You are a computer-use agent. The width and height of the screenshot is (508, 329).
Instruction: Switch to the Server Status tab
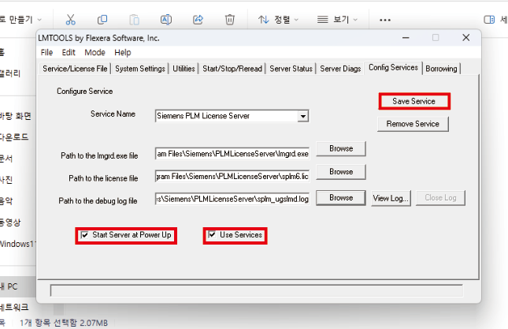pyautogui.click(x=291, y=69)
